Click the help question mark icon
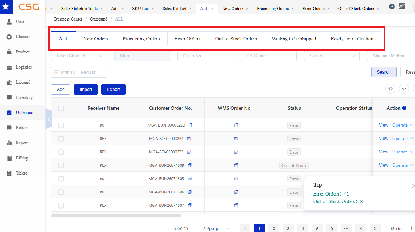415x232 pixels. point(392,6)
